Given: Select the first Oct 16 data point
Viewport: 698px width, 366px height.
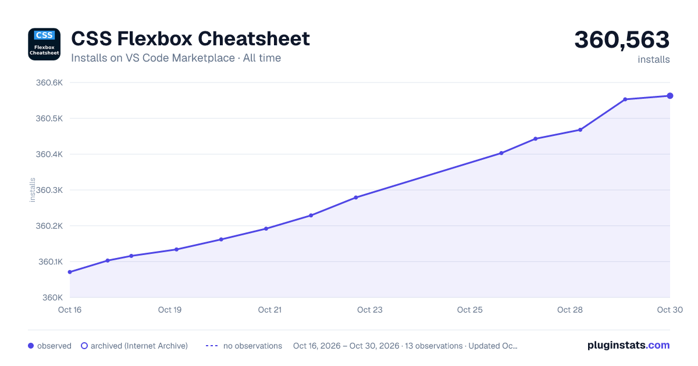Looking at the screenshot, I should [x=70, y=272].
